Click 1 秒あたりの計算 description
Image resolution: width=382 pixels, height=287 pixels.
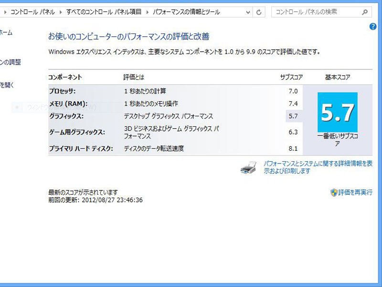click(145, 91)
